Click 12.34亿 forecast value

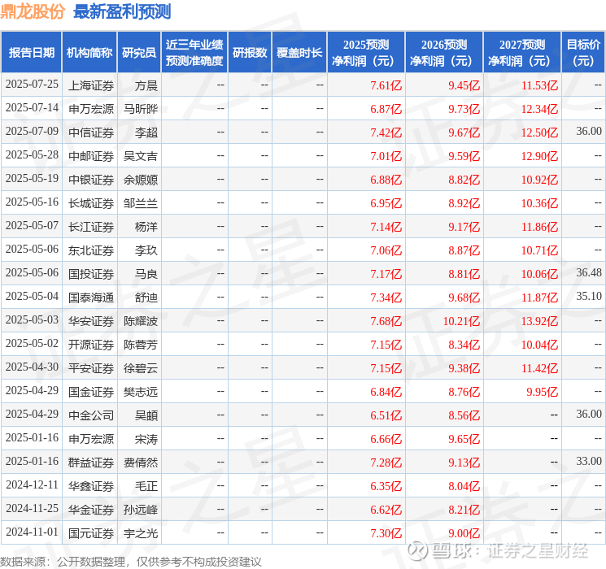click(539, 109)
